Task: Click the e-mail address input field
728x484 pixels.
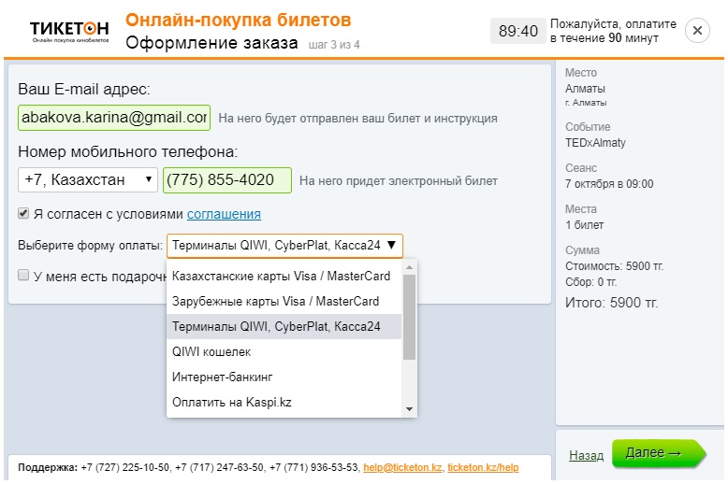Action: 114,118
